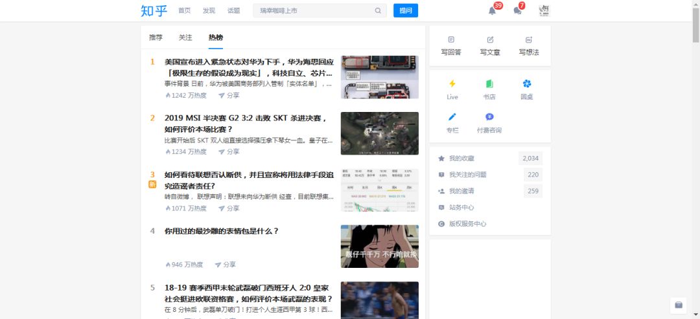Open the football thumbnail of 武磊 question

379,300
